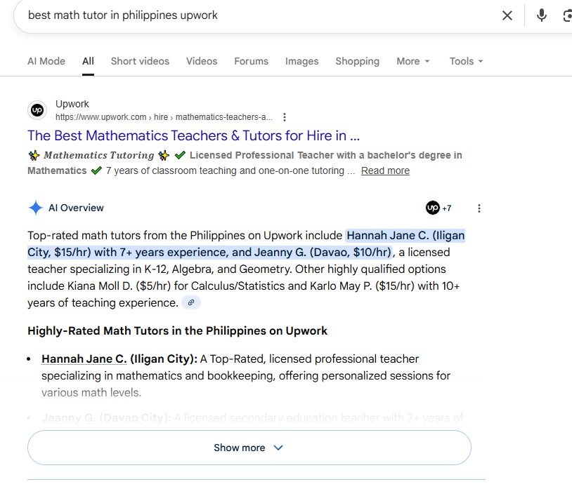Expand the More search filters dropdown
The height and width of the screenshot is (489, 572).
[412, 61]
